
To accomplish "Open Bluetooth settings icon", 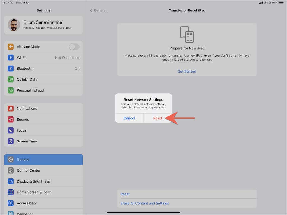I will [11, 69].
